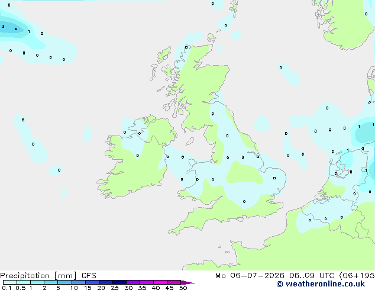Click the 'Precipitation [mm]' title text
This screenshot has height=290, width=375.
(x=38, y=276)
